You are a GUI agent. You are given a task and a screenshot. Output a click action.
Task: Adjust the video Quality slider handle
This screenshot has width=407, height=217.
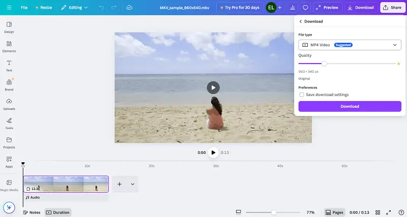point(324,64)
